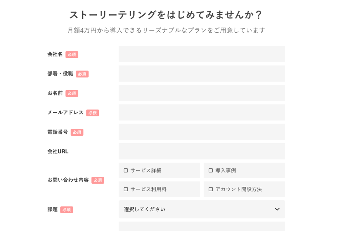The width and height of the screenshot is (349, 231).
Task: Click the メールアドレス input field
Action: (202, 112)
